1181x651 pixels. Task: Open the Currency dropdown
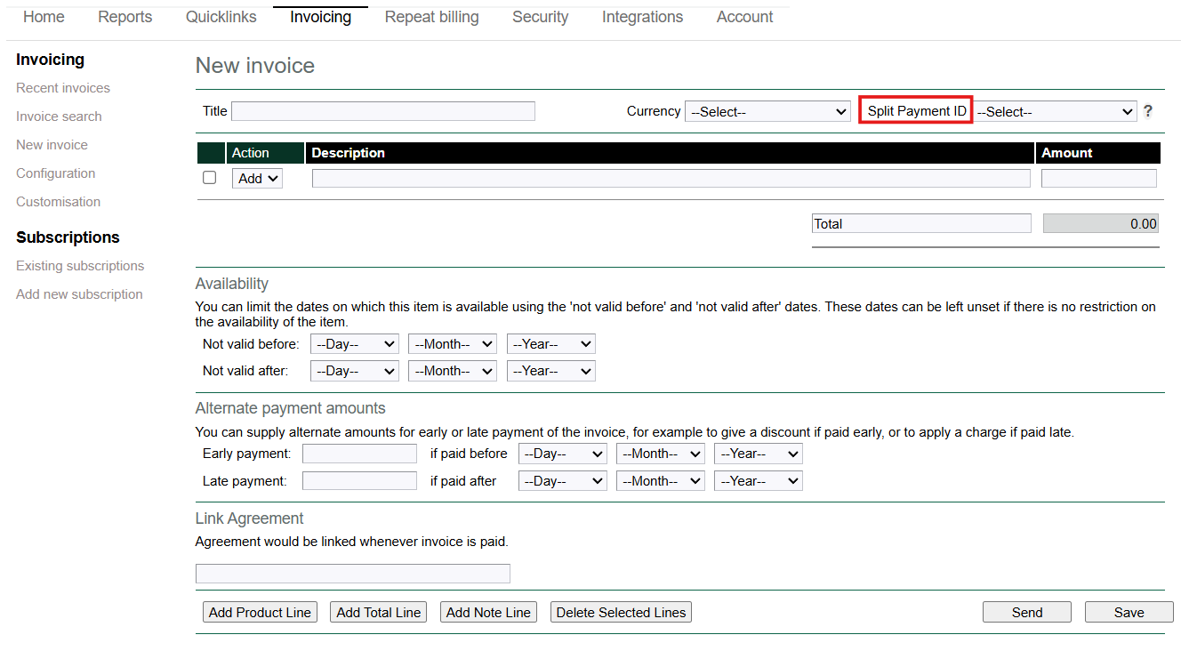pyautogui.click(x=768, y=111)
